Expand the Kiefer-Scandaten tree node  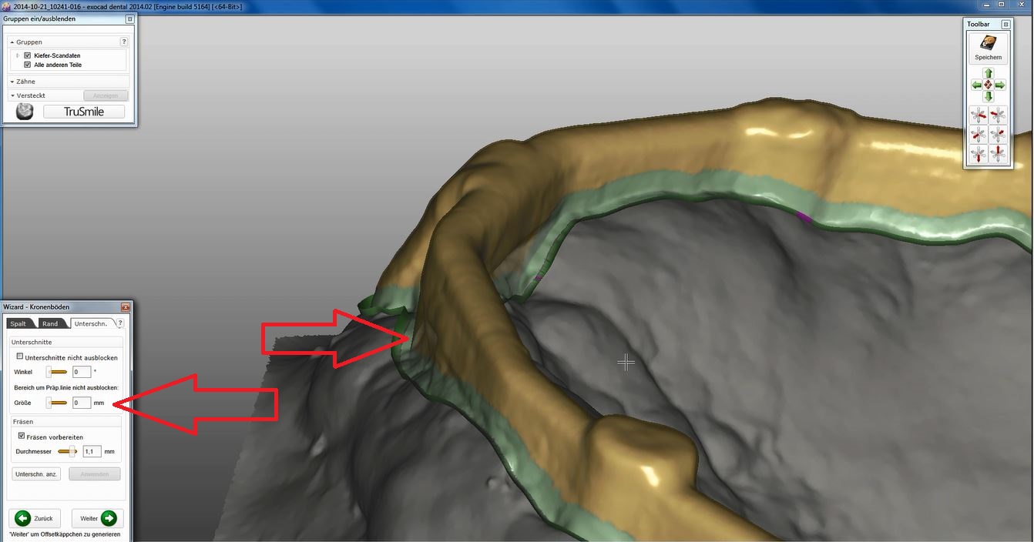coord(18,55)
